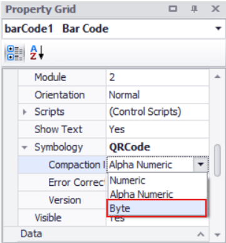Select the Error Correction property label

coord(77,182)
